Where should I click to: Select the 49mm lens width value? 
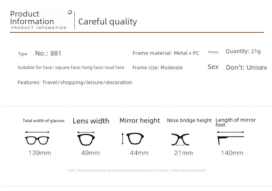point(90,153)
